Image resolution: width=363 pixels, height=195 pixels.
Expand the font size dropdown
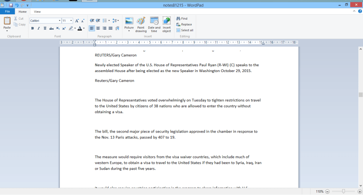tap(71, 20)
